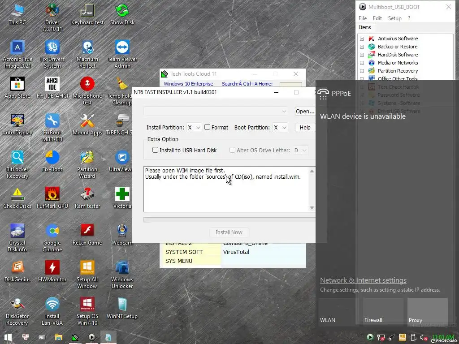Open Show Disk desktop shortcut
459x344 pixels.
pyautogui.click(x=122, y=14)
